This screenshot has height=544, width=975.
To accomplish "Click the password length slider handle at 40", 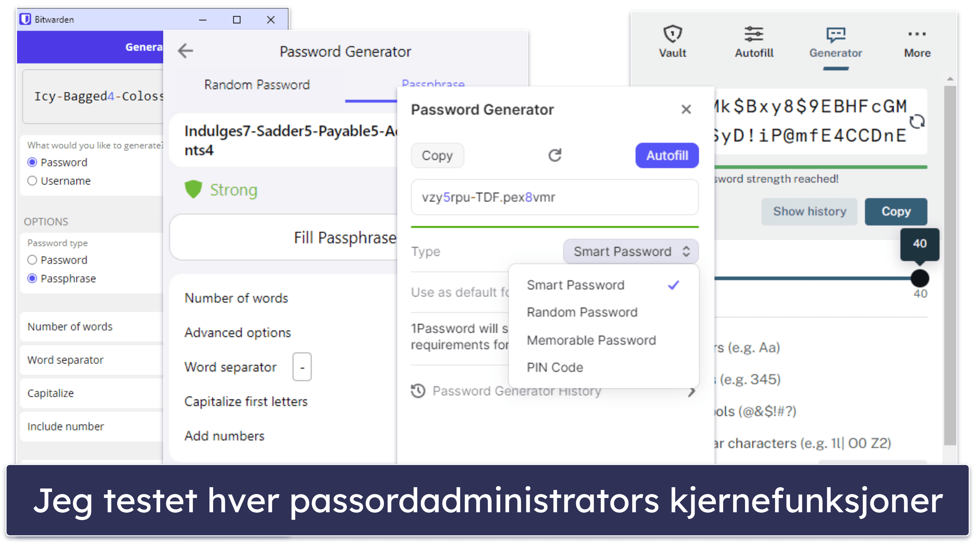I will click(920, 278).
